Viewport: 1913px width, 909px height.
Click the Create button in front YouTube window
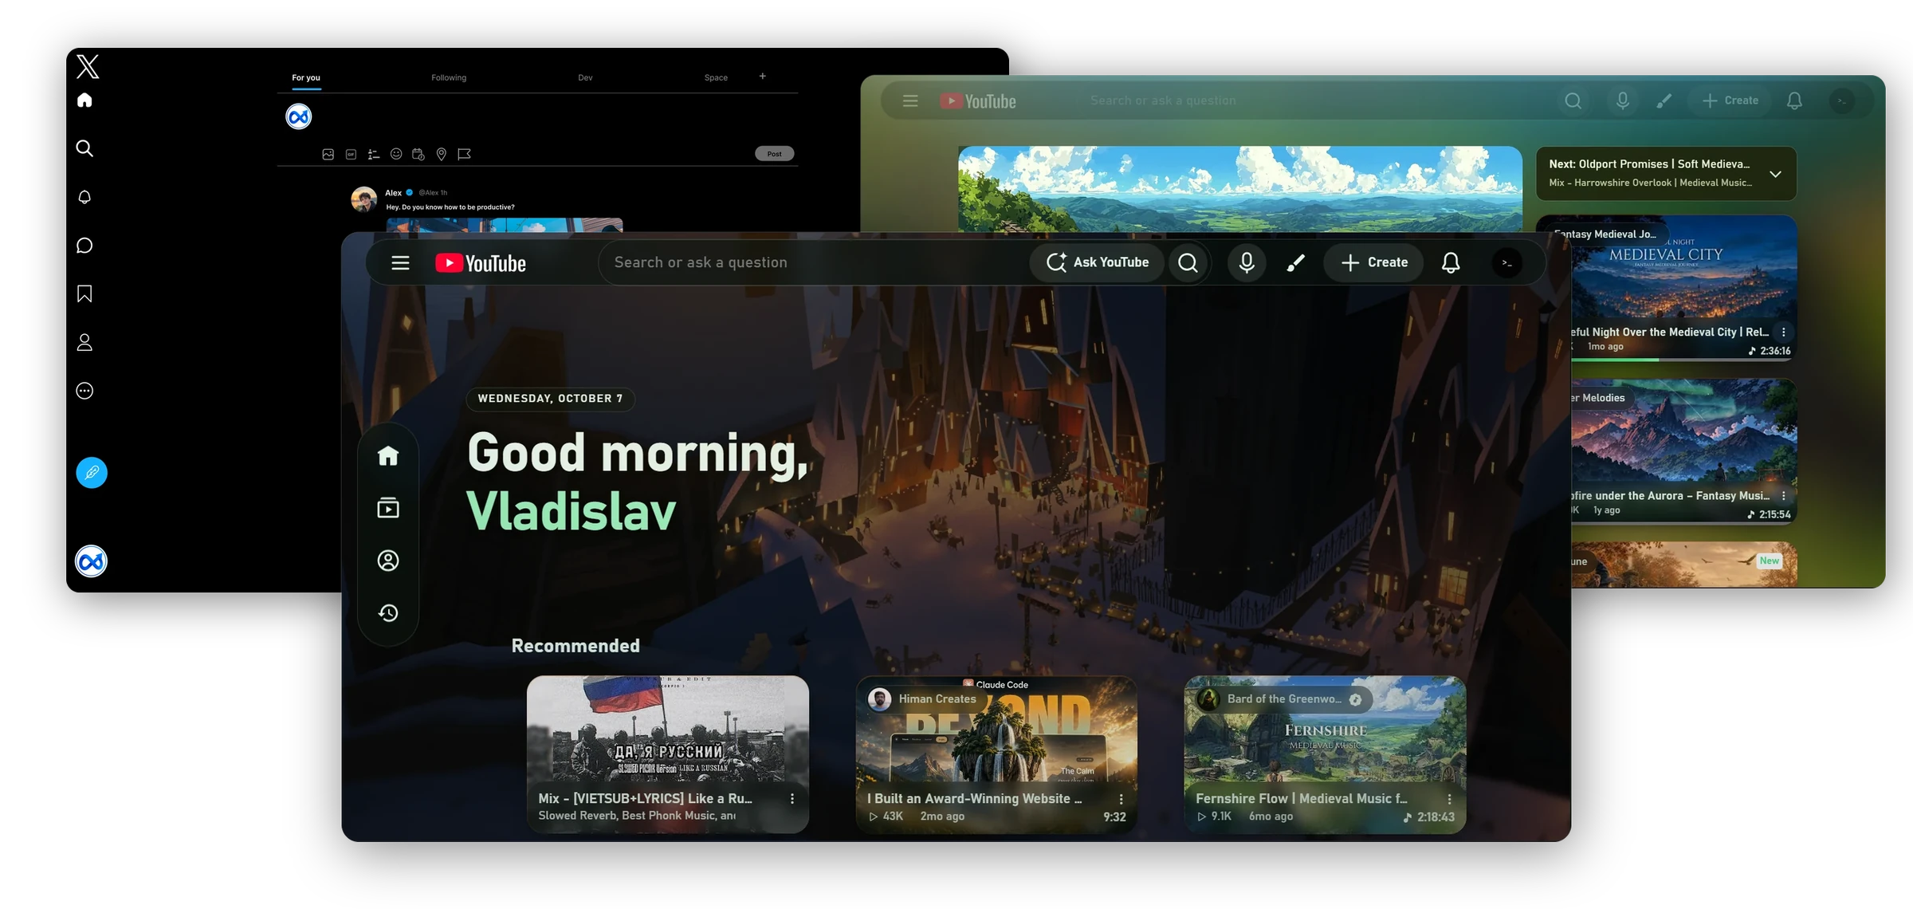(x=1373, y=262)
